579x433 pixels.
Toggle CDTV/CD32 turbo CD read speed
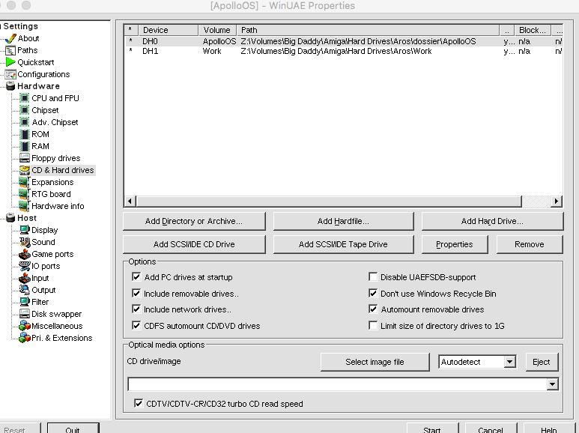pyautogui.click(x=139, y=404)
